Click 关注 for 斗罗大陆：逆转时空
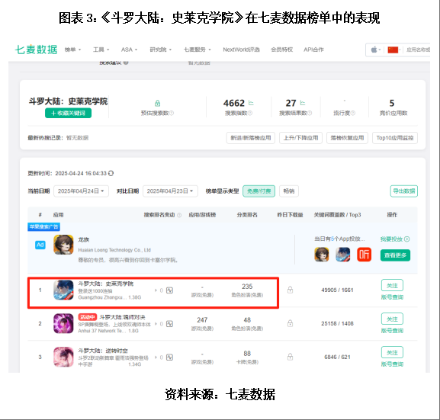Image resolution: width=440 pixels, height=420 pixels. tap(392, 352)
